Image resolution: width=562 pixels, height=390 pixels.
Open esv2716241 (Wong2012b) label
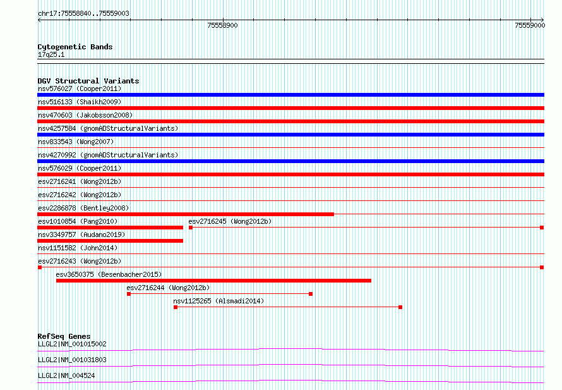(80, 181)
